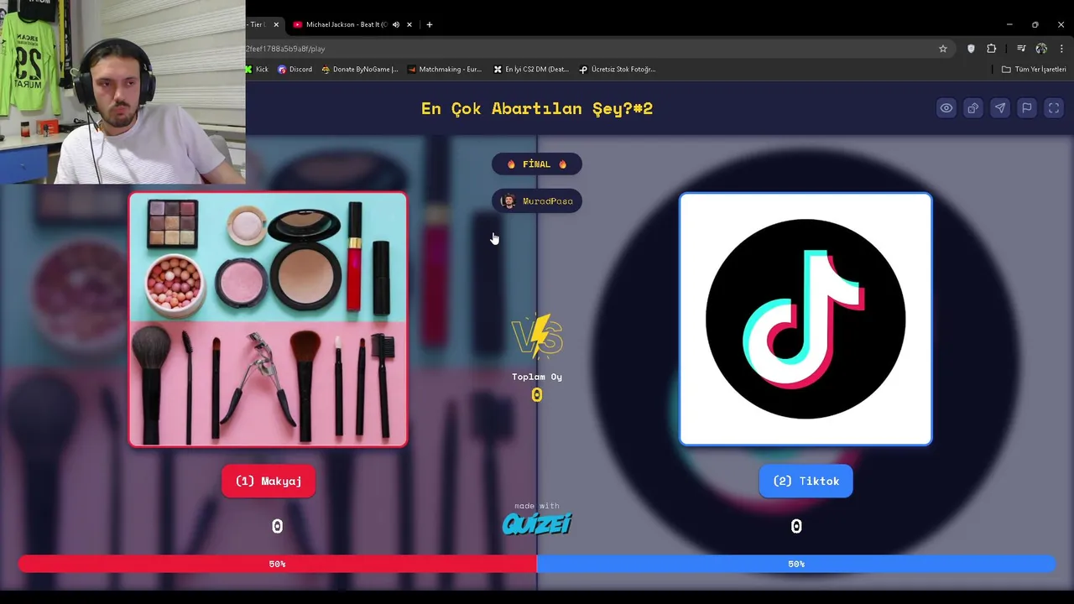Open a new browser tab
The height and width of the screenshot is (604, 1074).
click(x=430, y=24)
